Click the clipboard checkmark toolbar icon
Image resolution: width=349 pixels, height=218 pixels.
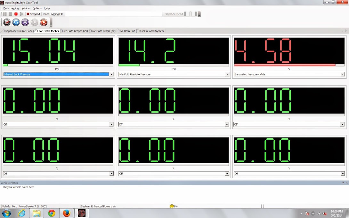click(x=7, y=22)
